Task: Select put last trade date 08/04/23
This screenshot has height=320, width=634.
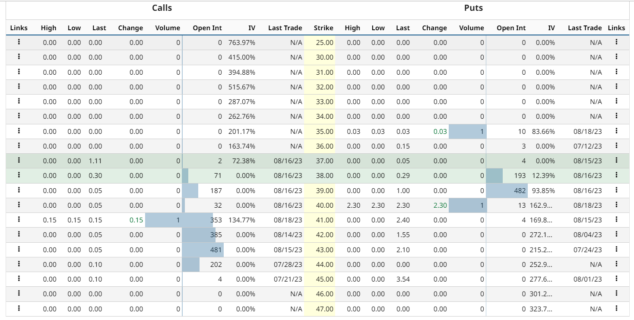Action: click(588, 234)
